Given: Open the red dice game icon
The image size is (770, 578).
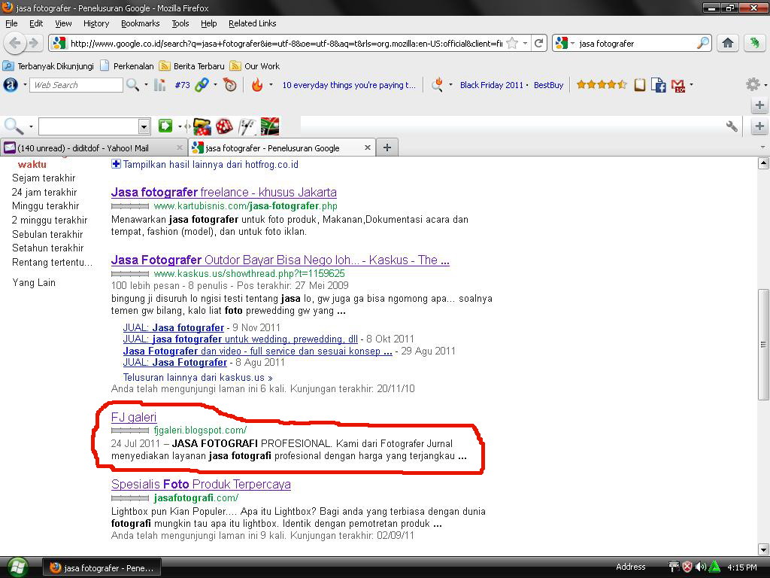Looking at the screenshot, I should (224, 126).
